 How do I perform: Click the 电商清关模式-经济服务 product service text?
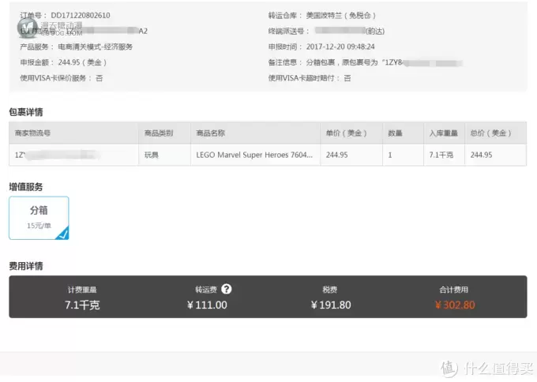96,47
